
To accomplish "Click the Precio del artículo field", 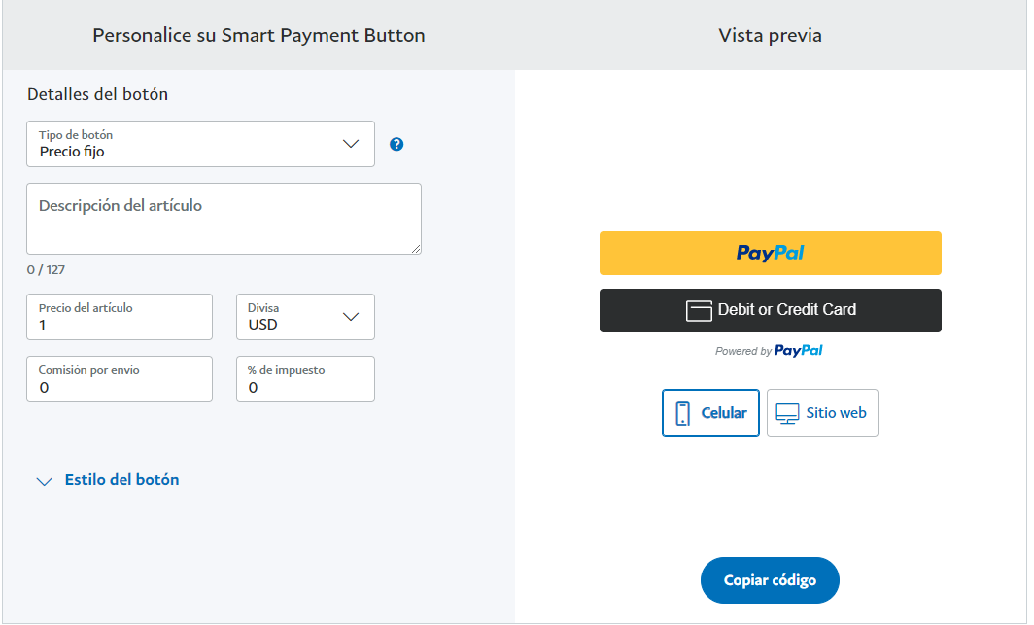I will click(x=120, y=317).
